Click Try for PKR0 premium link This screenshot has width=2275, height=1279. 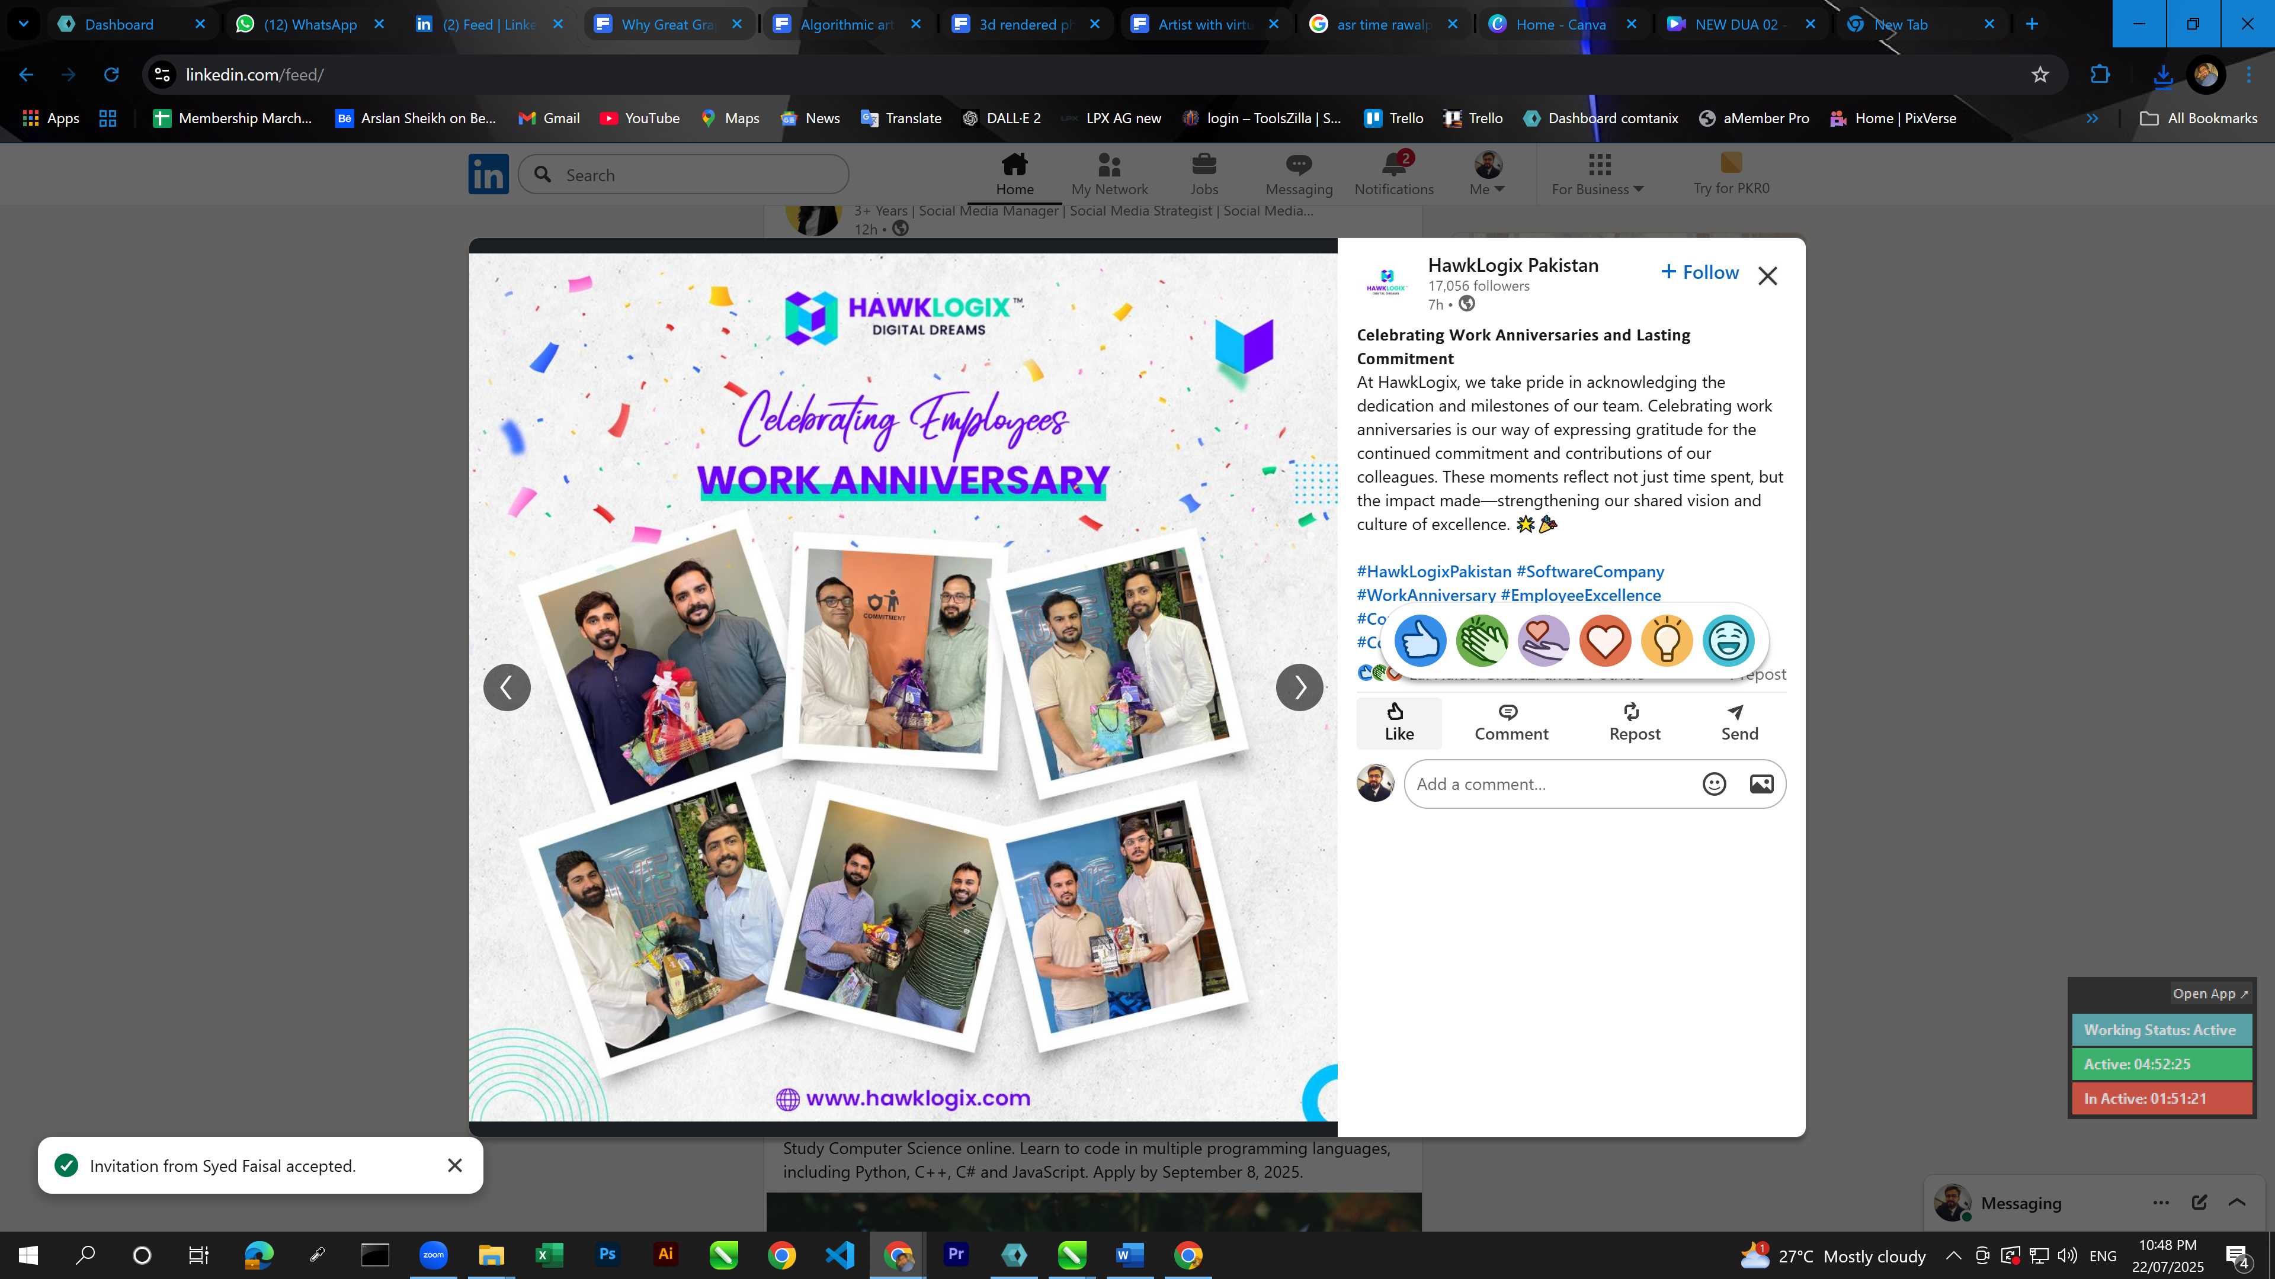click(1731, 175)
